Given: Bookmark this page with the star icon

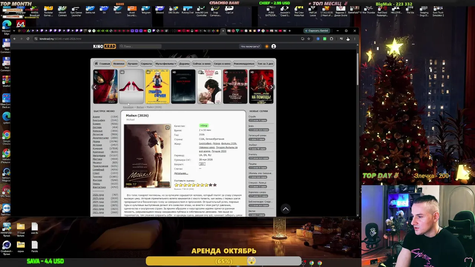Looking at the screenshot, I should tap(308, 39).
